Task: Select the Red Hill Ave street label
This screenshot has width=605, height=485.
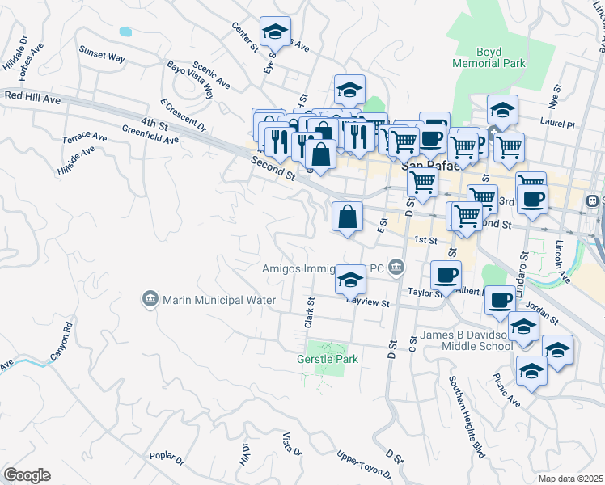Action: pyautogui.click(x=33, y=97)
